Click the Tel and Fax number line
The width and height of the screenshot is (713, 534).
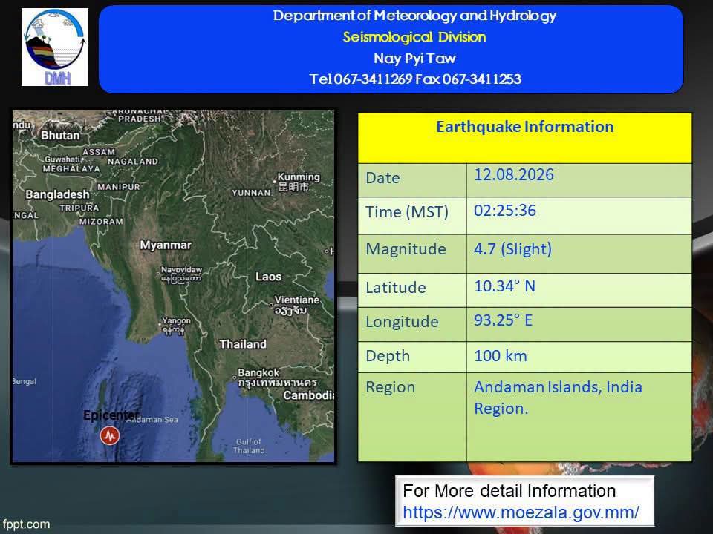tap(414, 79)
